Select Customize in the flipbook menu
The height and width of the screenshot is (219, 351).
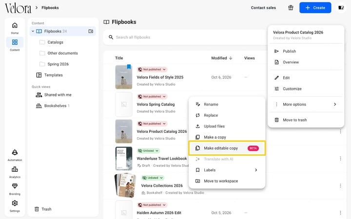click(x=306, y=89)
